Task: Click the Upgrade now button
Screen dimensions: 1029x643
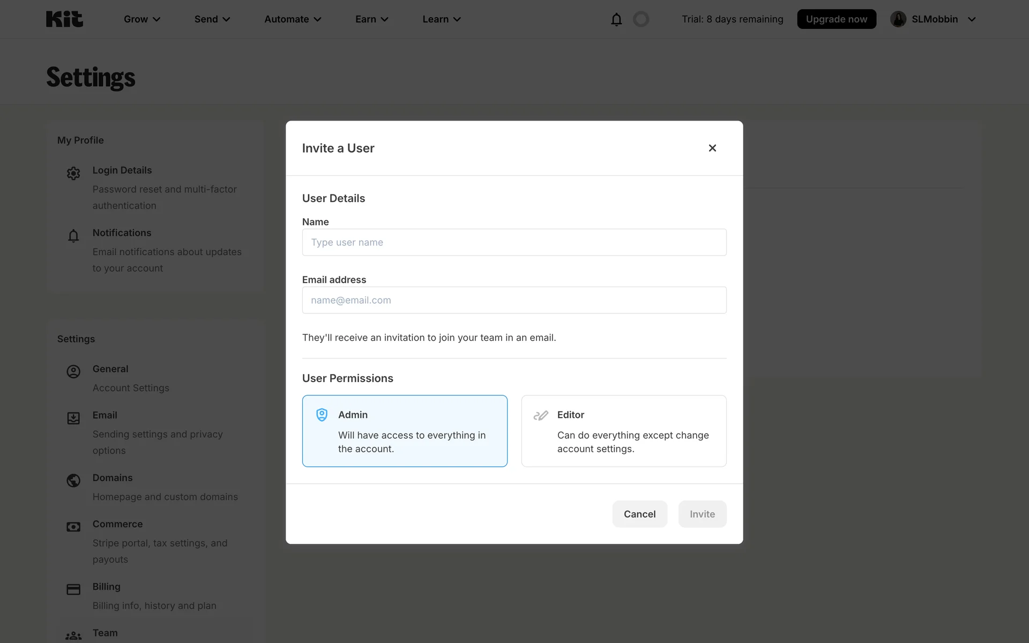Action: (x=836, y=19)
